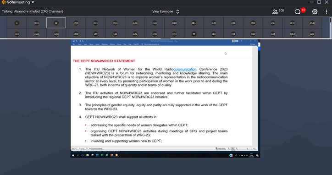Screen dimensions: 332x175
Task: Click the participant panel resize handle
Action: click(x=166, y=39)
